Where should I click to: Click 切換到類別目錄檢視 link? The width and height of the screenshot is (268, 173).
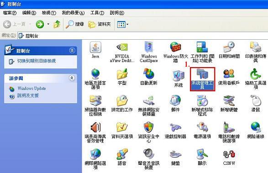(x=37, y=61)
